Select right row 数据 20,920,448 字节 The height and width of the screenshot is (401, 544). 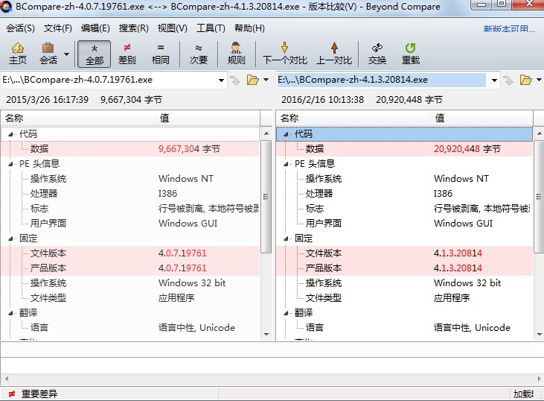[x=405, y=149]
